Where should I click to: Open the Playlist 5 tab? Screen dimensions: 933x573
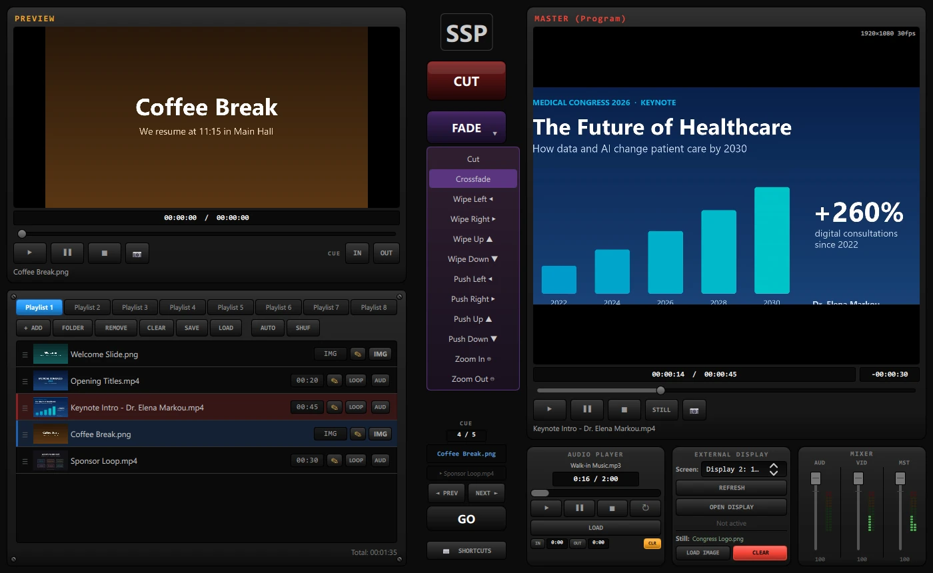231,307
